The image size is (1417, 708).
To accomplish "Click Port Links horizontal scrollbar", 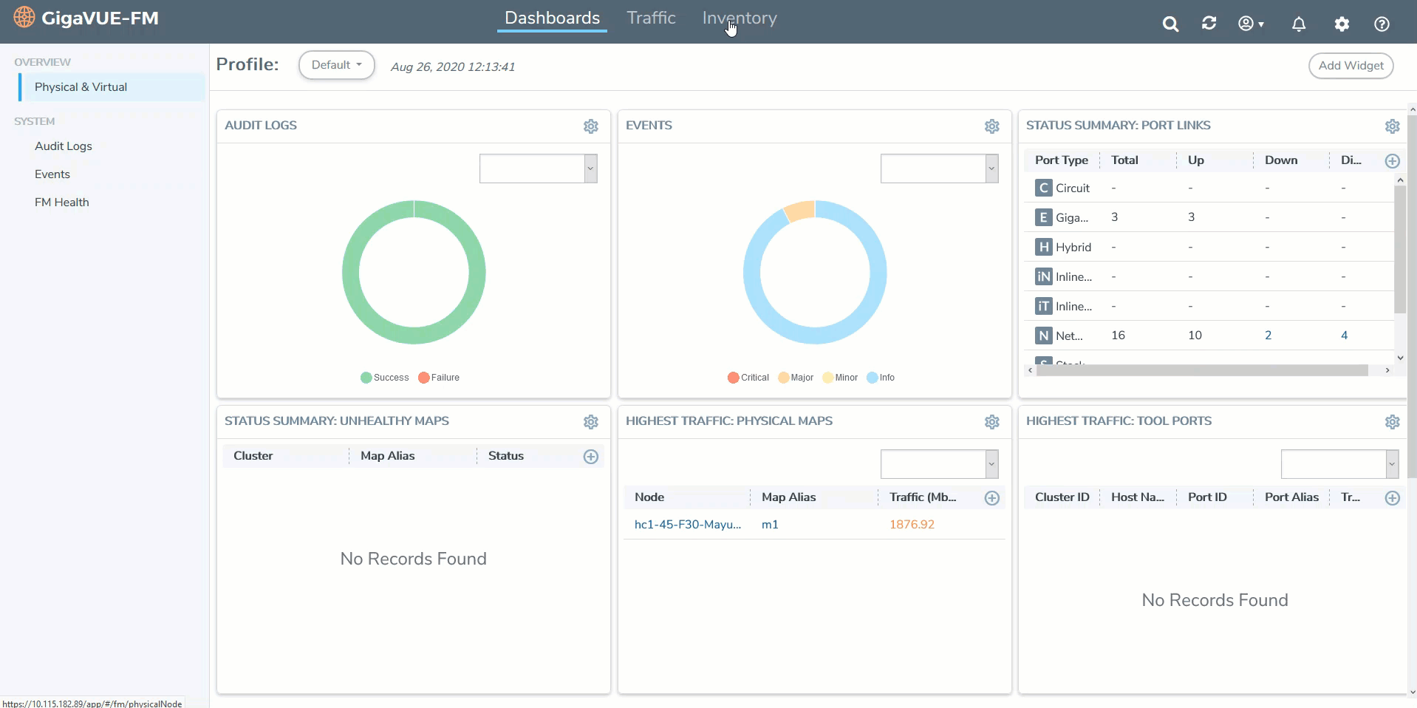I will [1202, 370].
